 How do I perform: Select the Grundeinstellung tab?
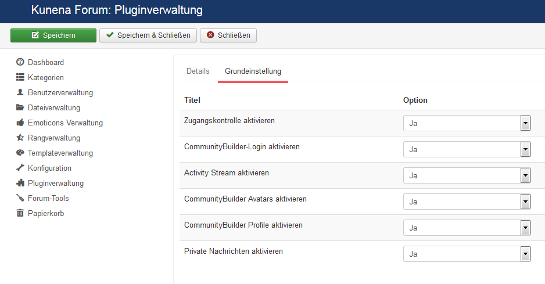(x=253, y=71)
